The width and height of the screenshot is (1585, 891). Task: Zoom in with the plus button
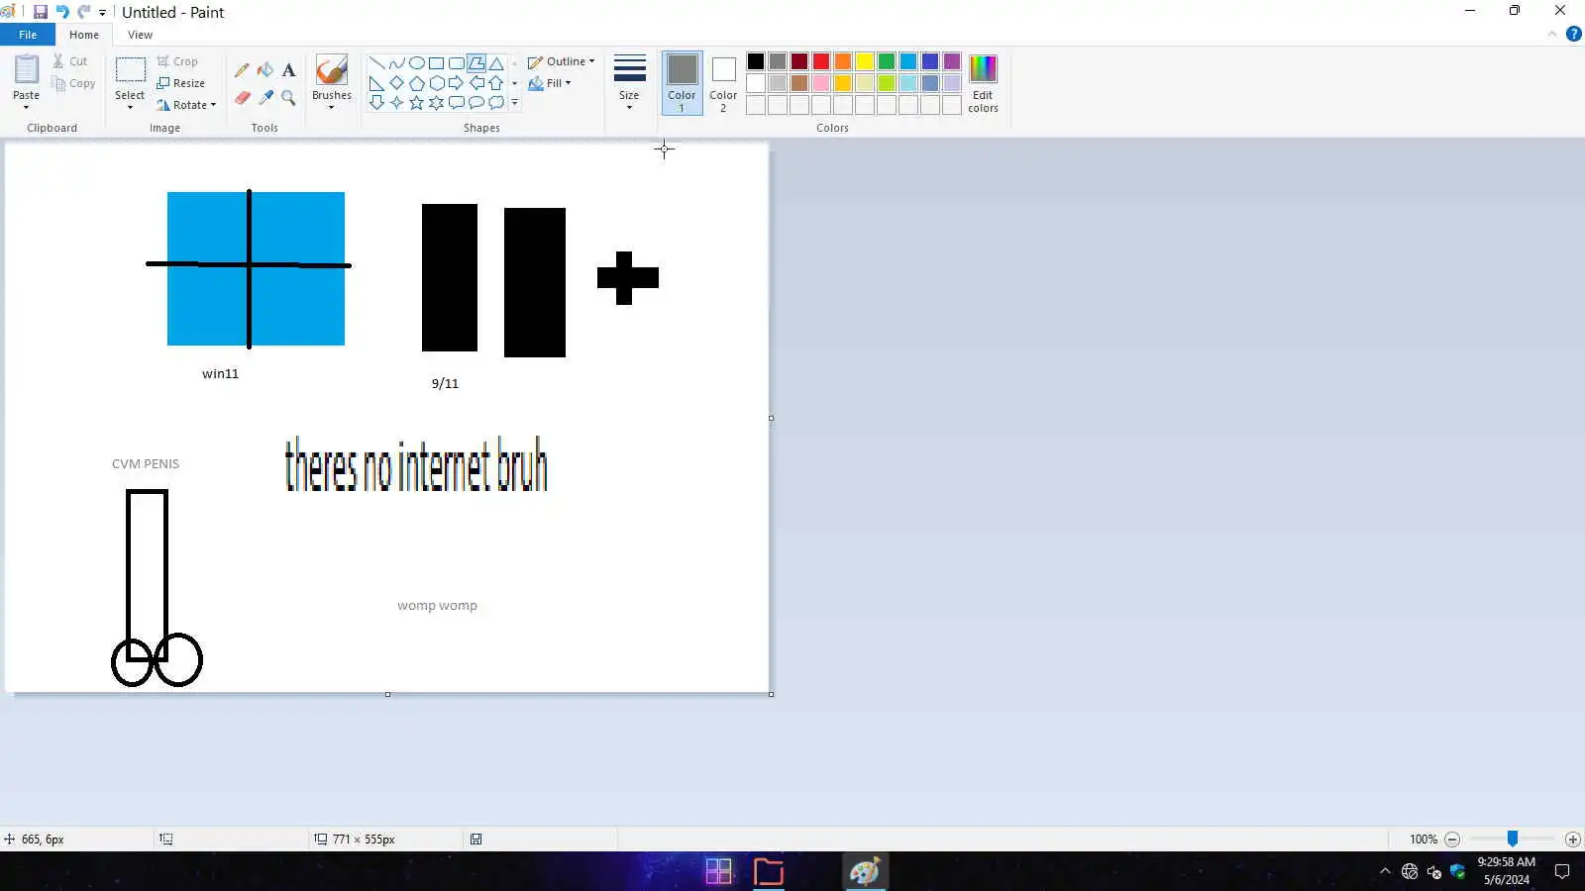[1572, 840]
